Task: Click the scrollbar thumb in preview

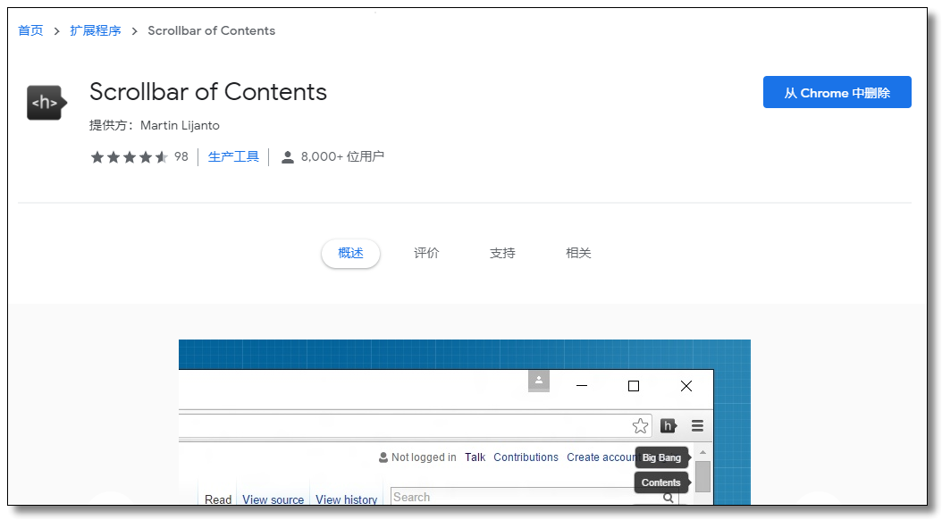Action: [702, 477]
